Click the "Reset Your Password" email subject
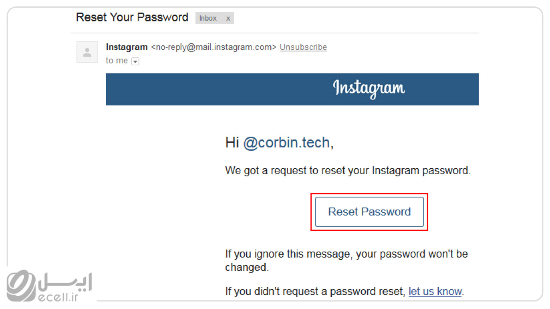The image size is (550, 309). pos(132,18)
